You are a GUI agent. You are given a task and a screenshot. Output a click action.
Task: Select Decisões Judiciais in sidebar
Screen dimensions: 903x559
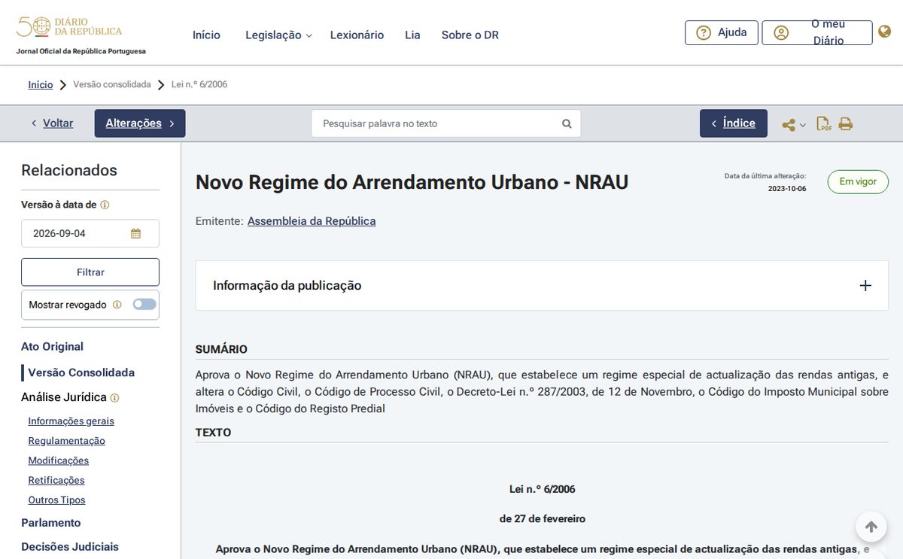70,547
